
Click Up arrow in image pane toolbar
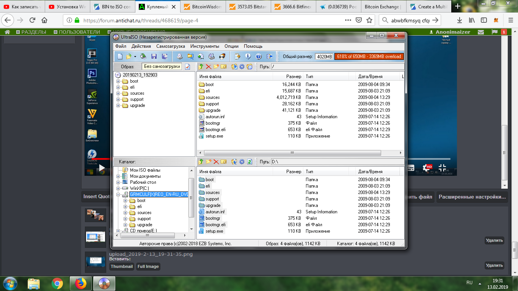[x=201, y=67]
